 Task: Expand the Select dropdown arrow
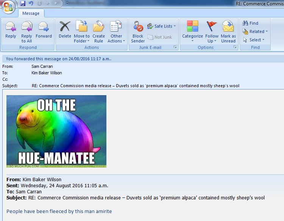point(263,40)
